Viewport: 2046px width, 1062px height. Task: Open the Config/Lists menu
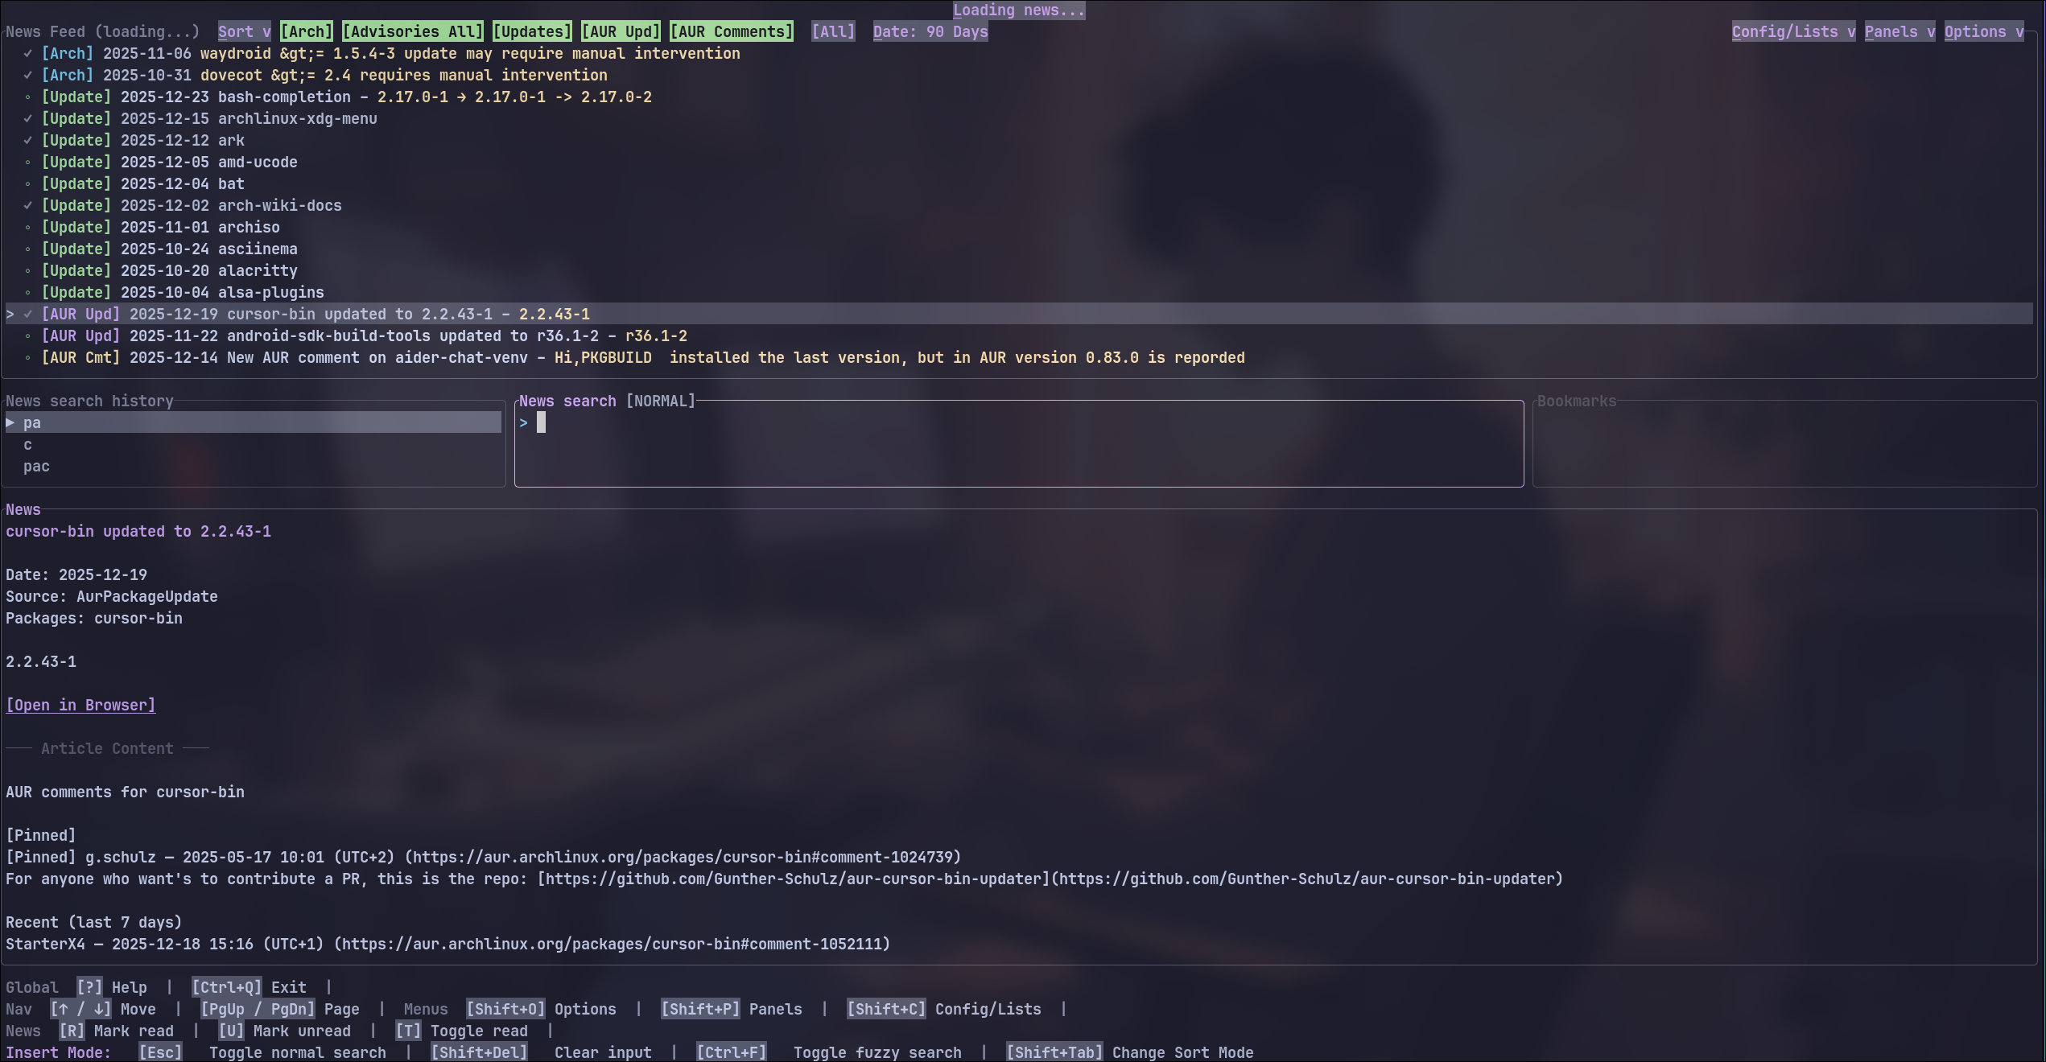pyautogui.click(x=1794, y=31)
